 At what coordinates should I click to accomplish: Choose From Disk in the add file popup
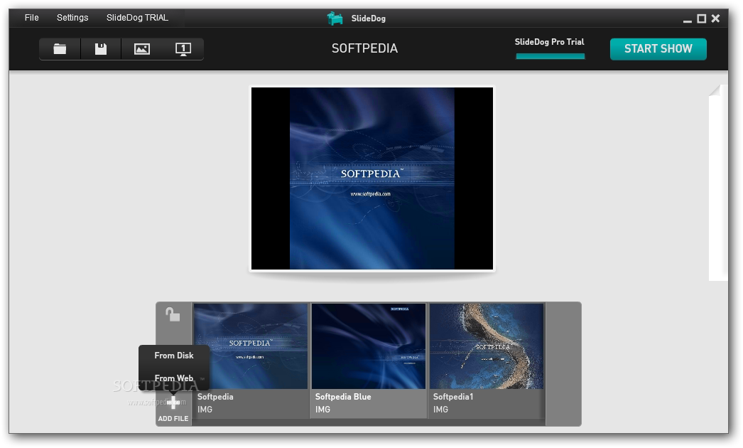coord(174,356)
